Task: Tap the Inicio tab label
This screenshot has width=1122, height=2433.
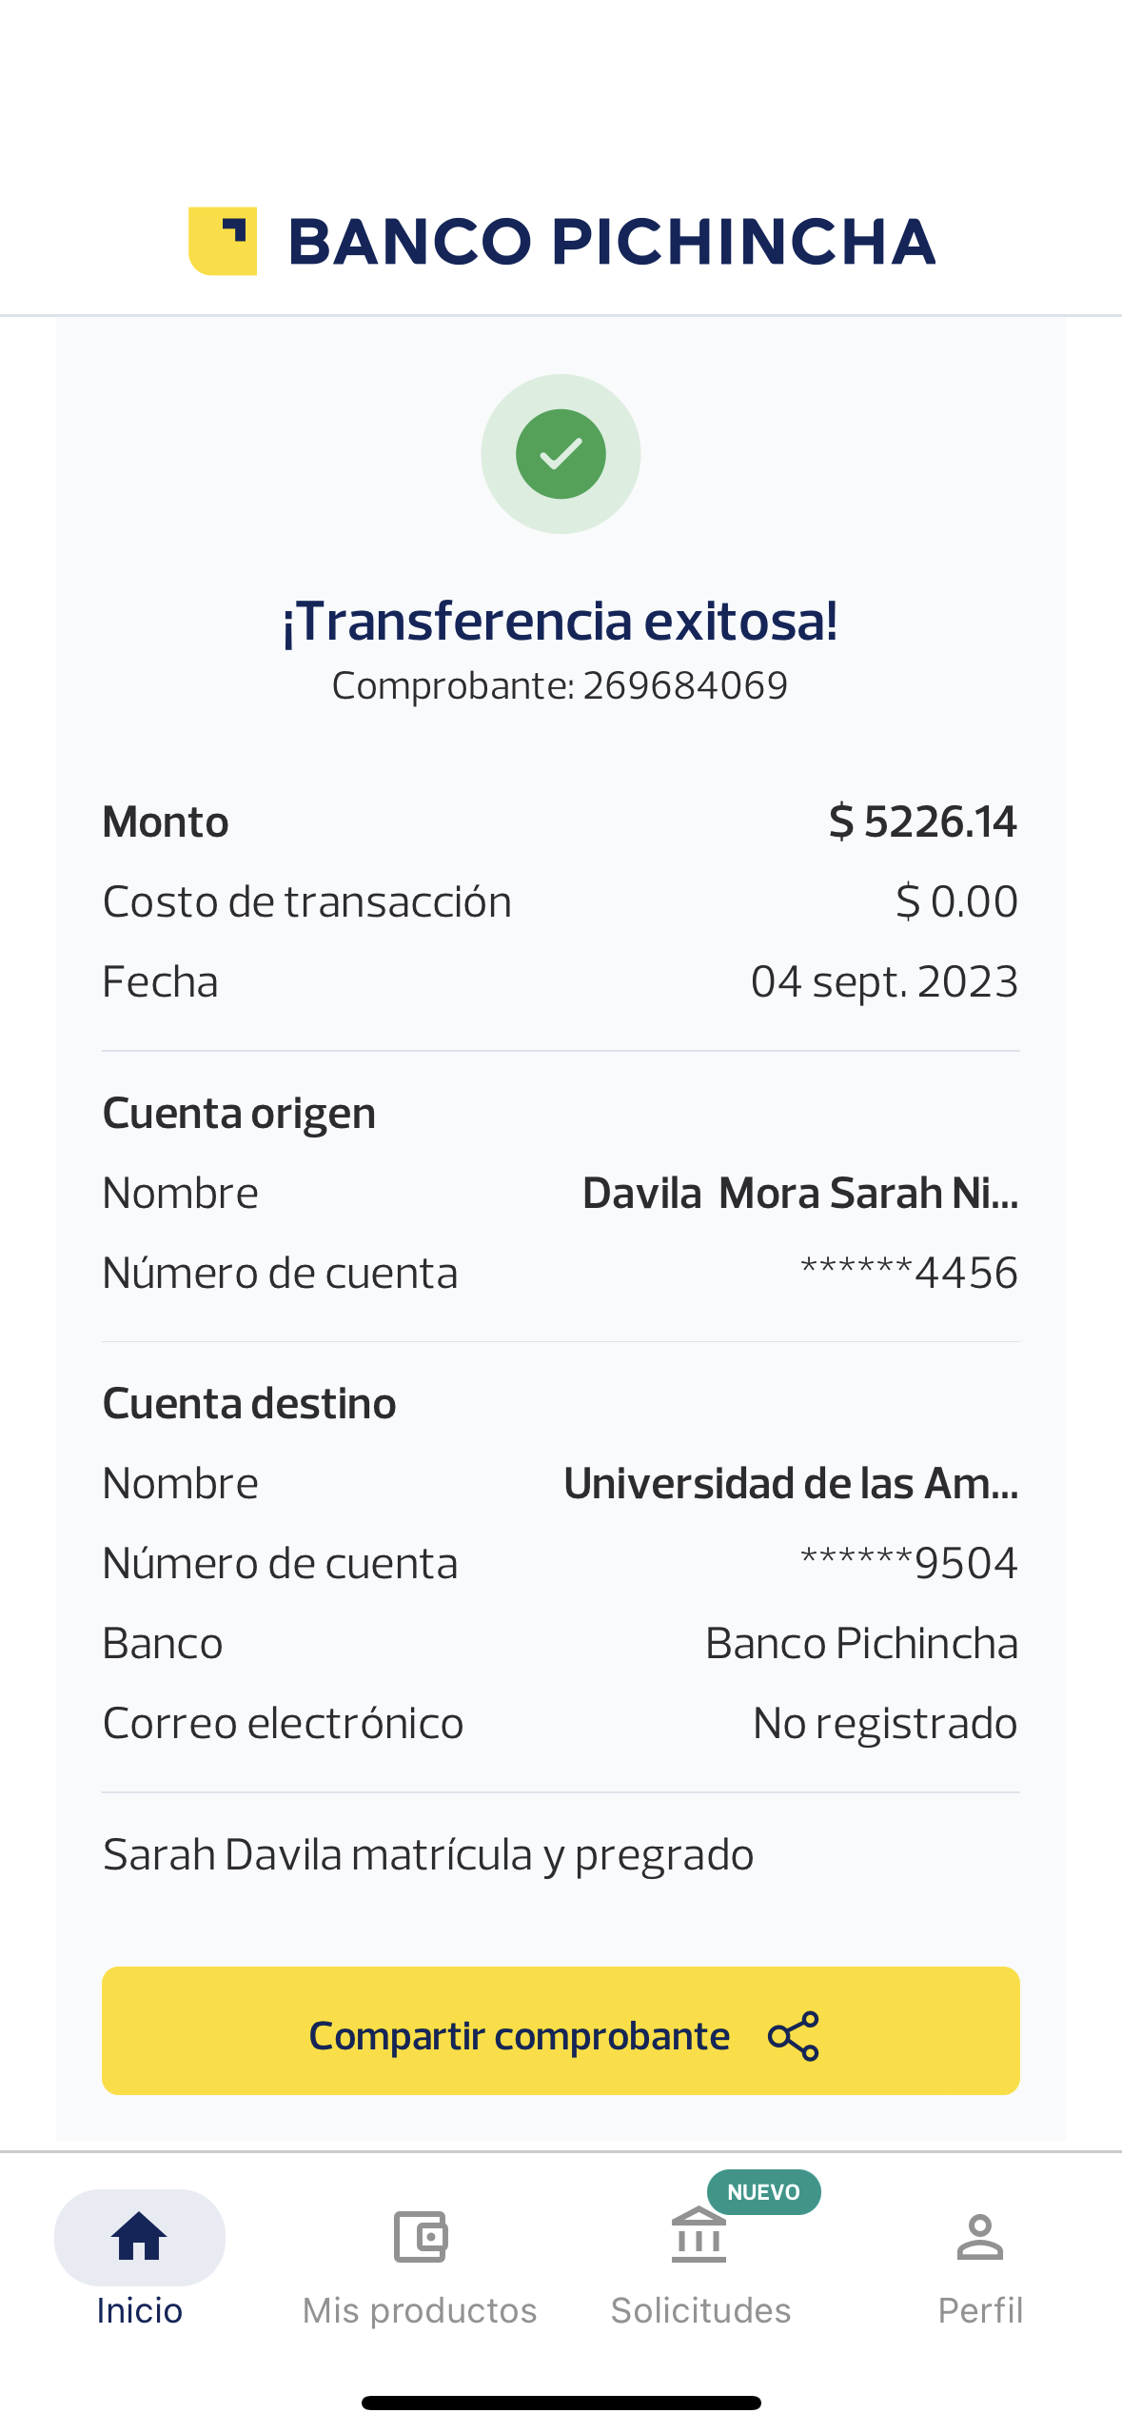Action: point(139,2310)
